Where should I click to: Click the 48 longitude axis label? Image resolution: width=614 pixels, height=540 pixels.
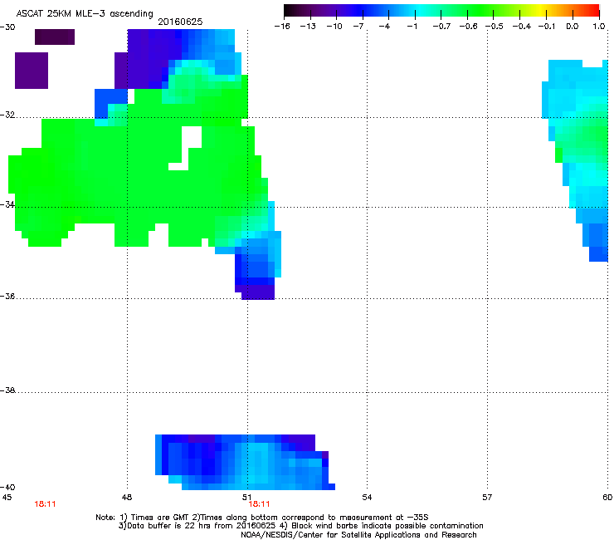[127, 498]
